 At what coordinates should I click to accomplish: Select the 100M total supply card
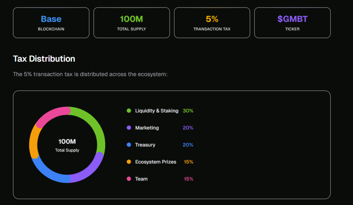[131, 23]
